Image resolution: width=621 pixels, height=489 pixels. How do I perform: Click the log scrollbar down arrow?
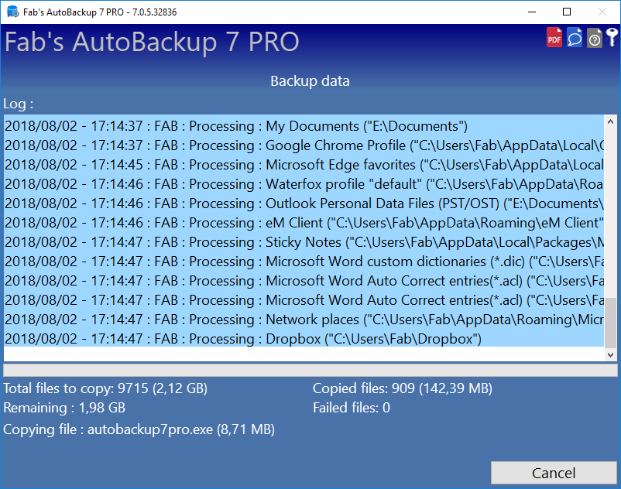[x=610, y=355]
